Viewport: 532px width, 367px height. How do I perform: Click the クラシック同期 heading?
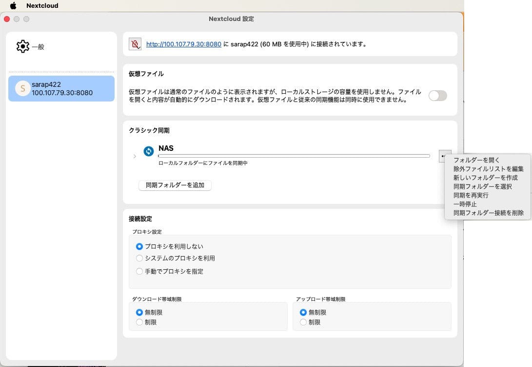149,130
